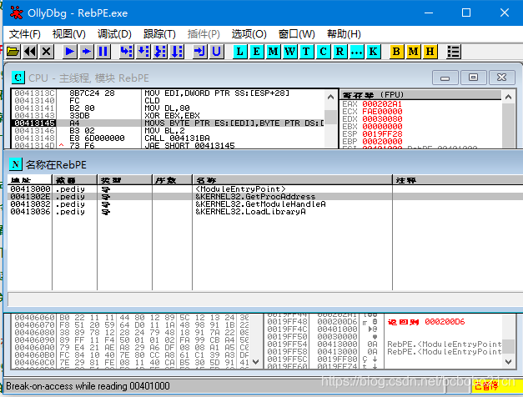Open the 文件(F) menu

pos(25,34)
